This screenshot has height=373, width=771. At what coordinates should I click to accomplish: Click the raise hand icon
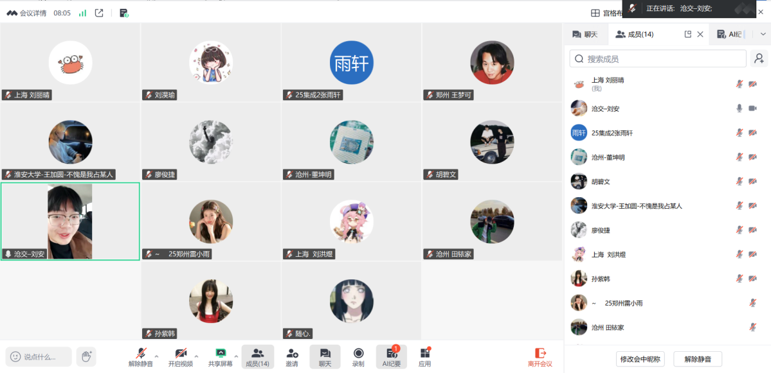(87, 356)
